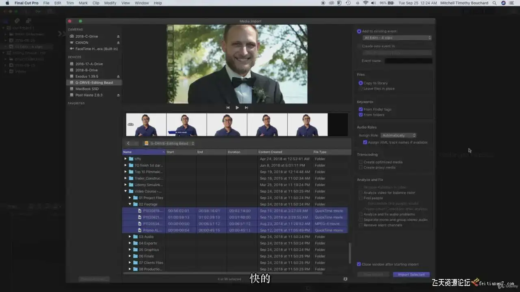The height and width of the screenshot is (292, 520).
Task: Enable Analyze video for balance color
Action: coord(360,193)
